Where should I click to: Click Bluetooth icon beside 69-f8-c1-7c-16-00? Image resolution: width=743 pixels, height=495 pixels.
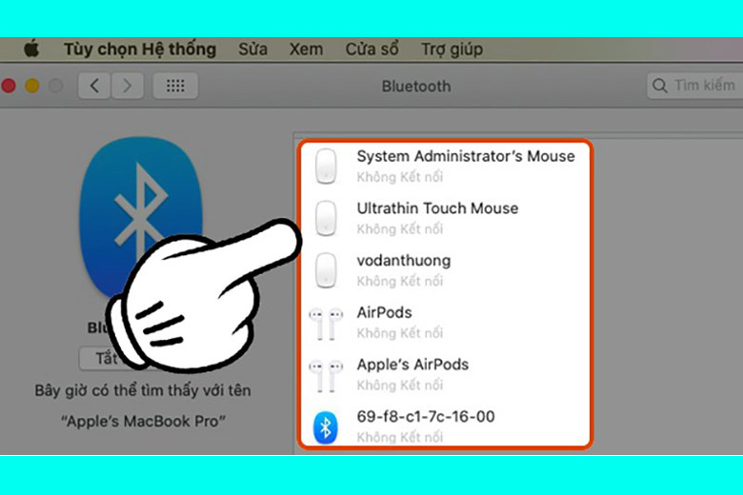tap(326, 427)
